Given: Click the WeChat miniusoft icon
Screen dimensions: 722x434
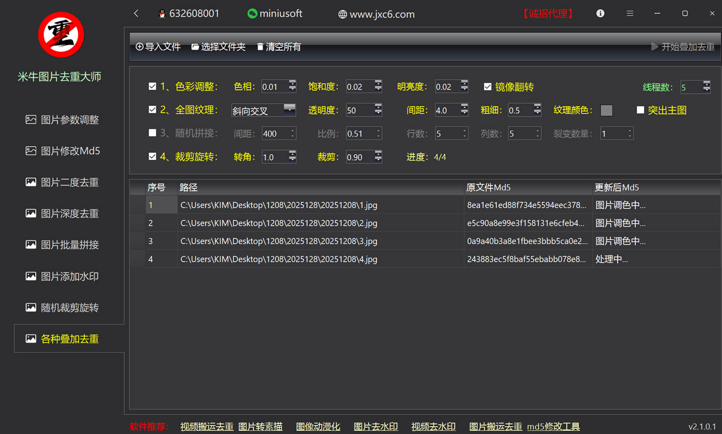Looking at the screenshot, I should [x=252, y=14].
